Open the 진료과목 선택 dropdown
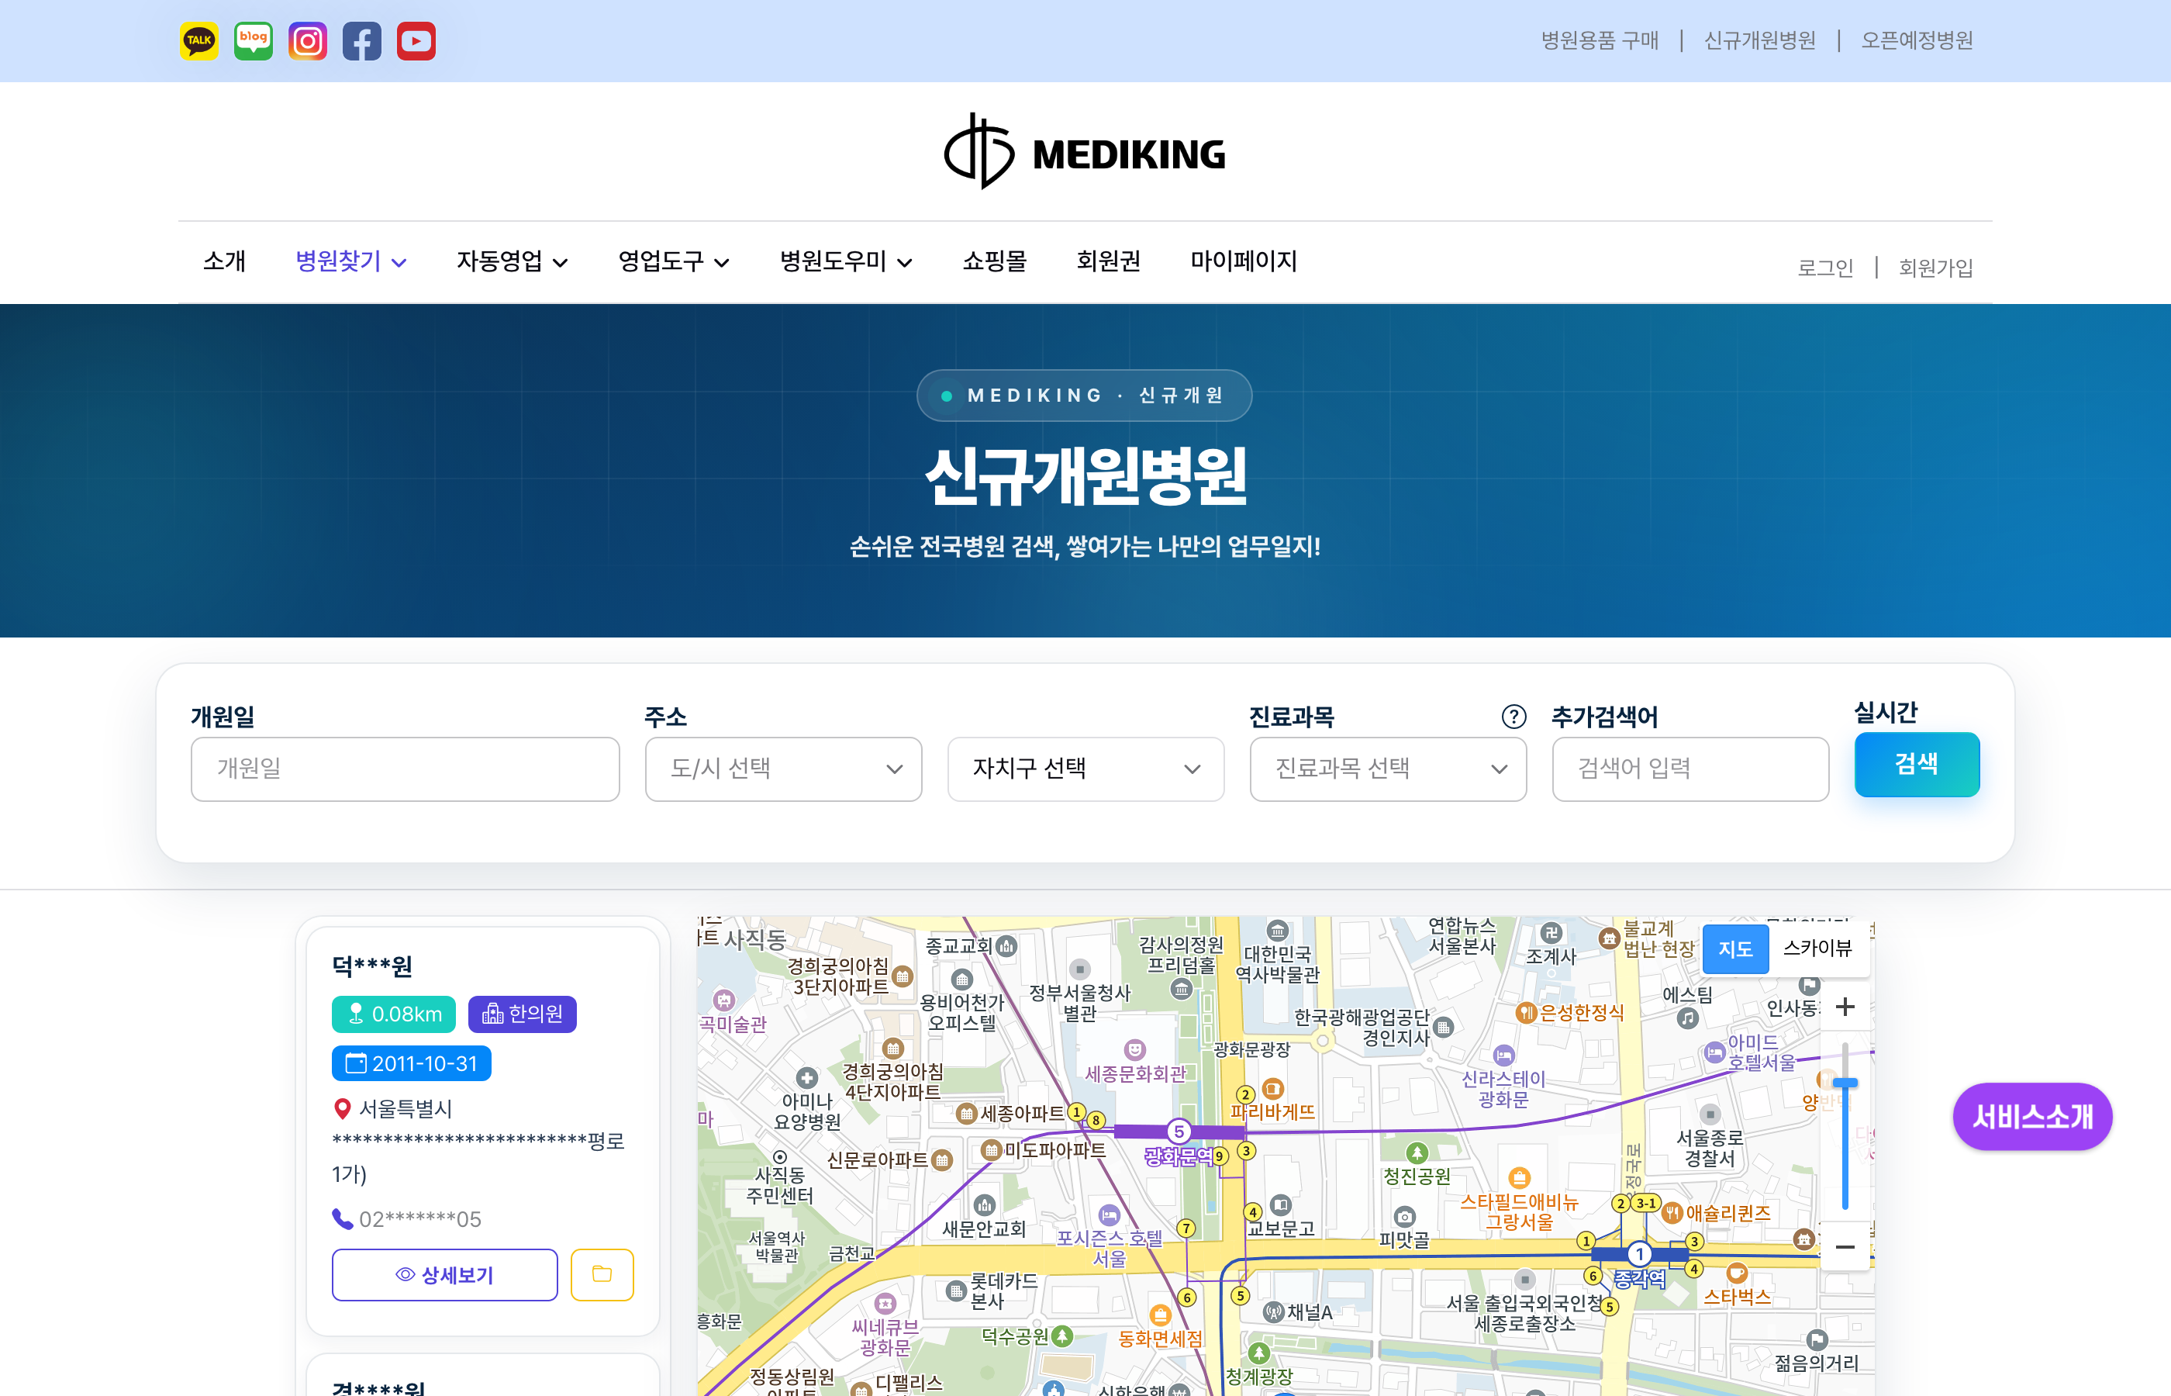Screen dimensions: 2171x1396 pyautogui.click(x=1388, y=769)
